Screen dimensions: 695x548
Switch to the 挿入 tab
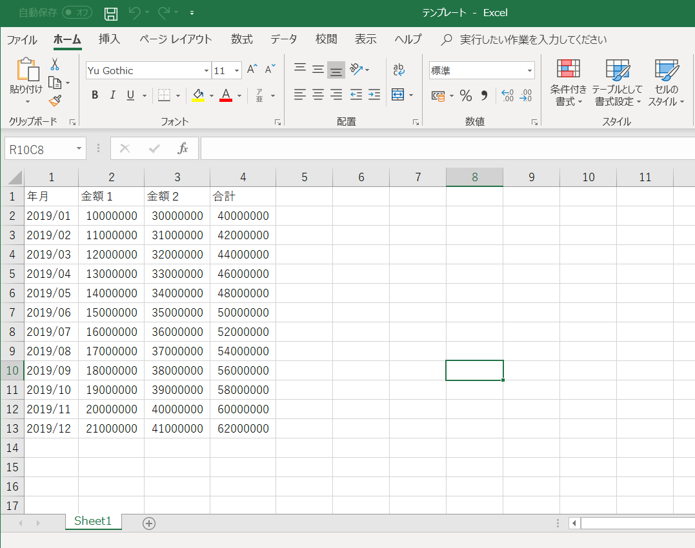(110, 39)
